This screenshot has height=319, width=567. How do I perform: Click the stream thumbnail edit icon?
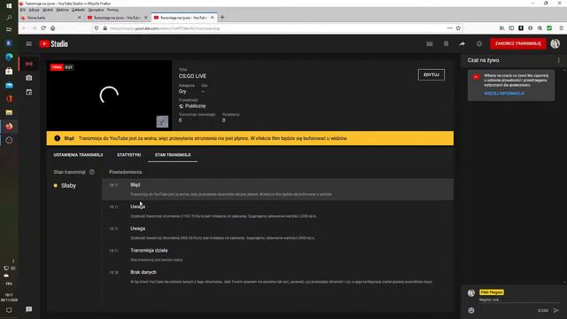(162, 121)
